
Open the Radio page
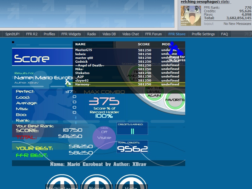point(91,34)
